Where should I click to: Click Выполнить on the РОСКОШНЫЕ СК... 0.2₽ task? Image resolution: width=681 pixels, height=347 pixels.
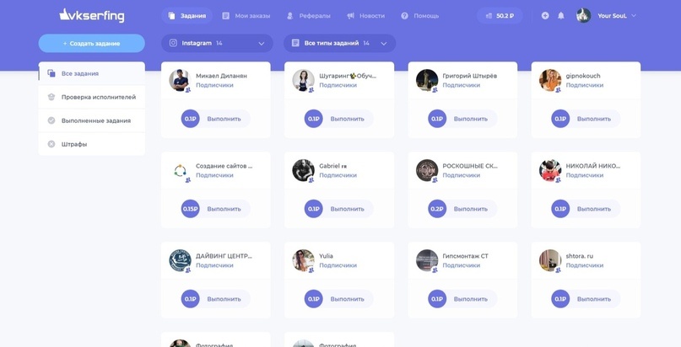tap(471, 209)
